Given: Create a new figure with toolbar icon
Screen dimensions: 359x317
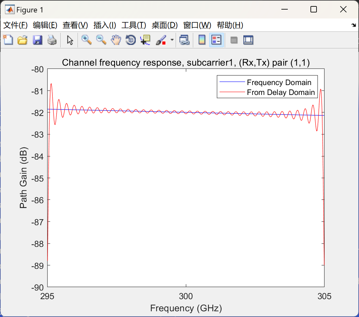Looking at the screenshot, I should (8, 40).
